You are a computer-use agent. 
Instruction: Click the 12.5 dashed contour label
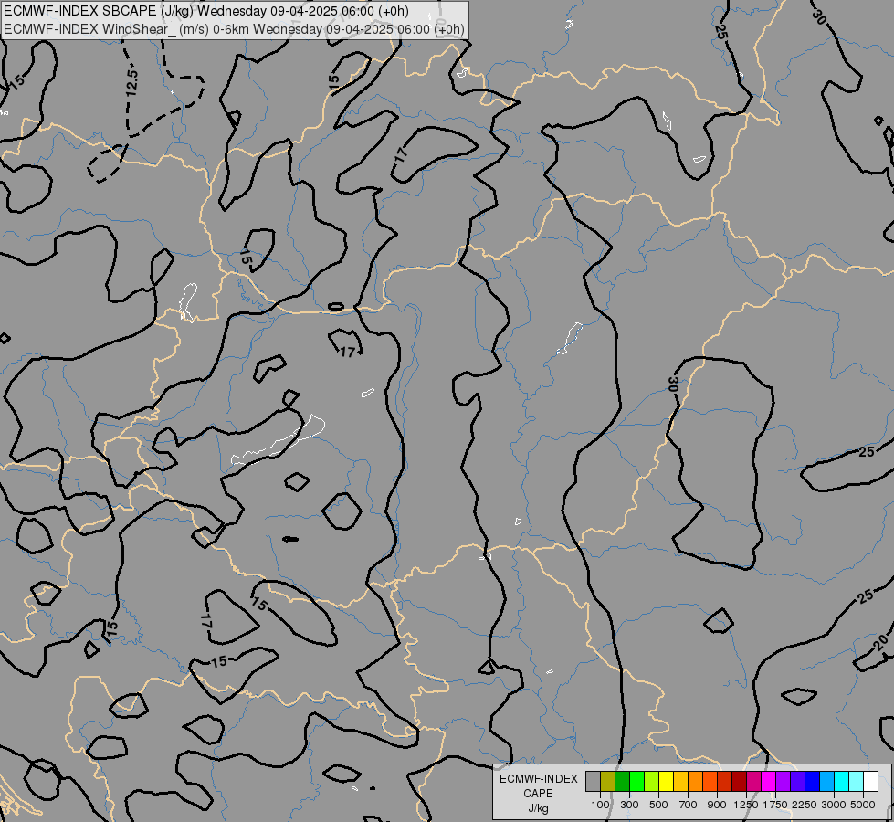click(131, 82)
